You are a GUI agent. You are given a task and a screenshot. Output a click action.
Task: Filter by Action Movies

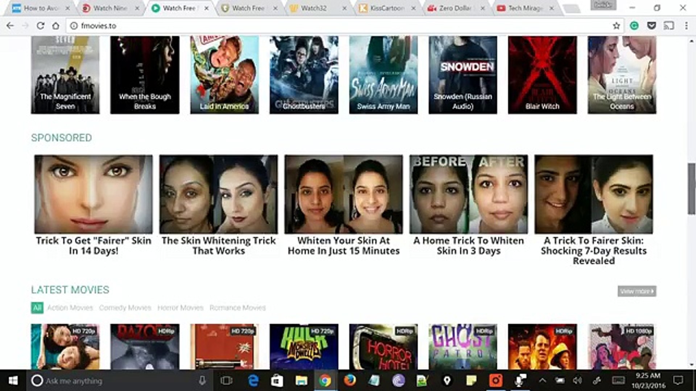(x=70, y=308)
